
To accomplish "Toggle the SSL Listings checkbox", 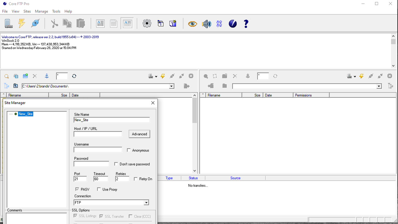I will pos(75,216).
